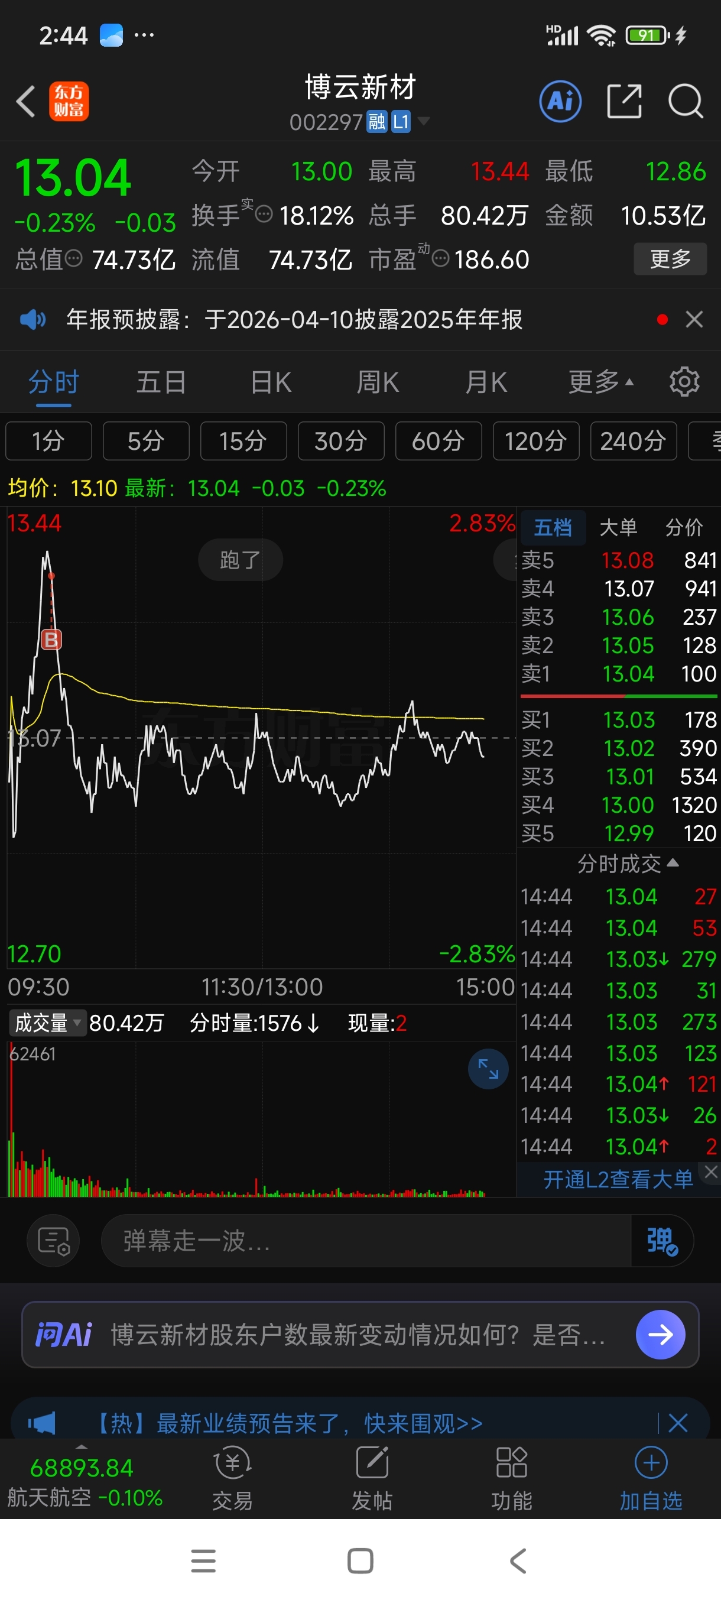
Task: Tap the 市盈 info circle icon
Action: click(440, 258)
